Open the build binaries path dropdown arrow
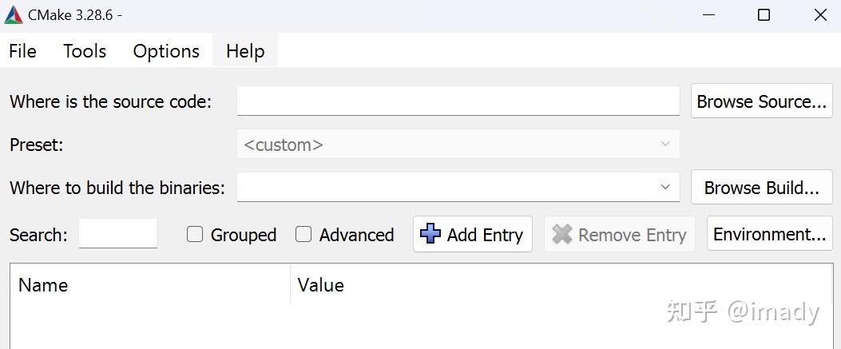The image size is (841, 349). tap(664, 187)
